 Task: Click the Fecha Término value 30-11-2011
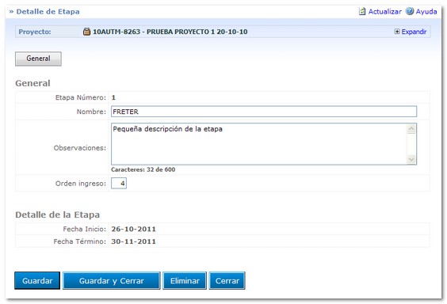pos(133,241)
